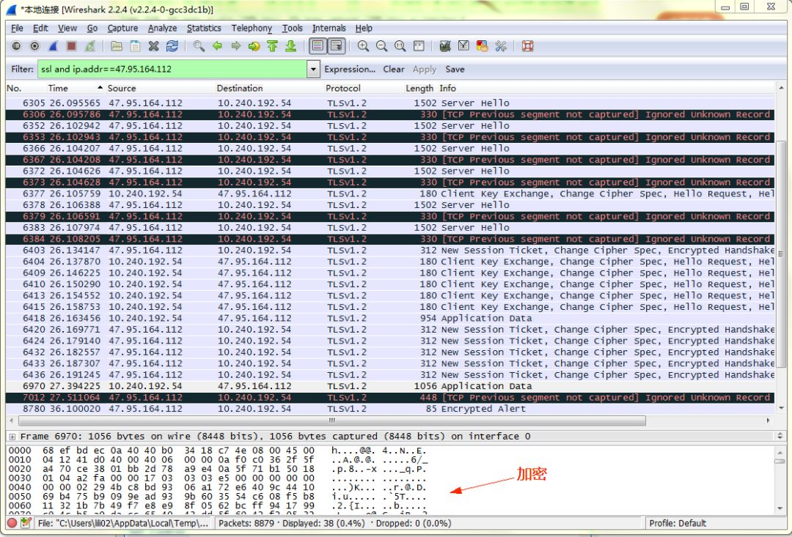
Task: Open a capture file via folder icon
Action: [117, 46]
